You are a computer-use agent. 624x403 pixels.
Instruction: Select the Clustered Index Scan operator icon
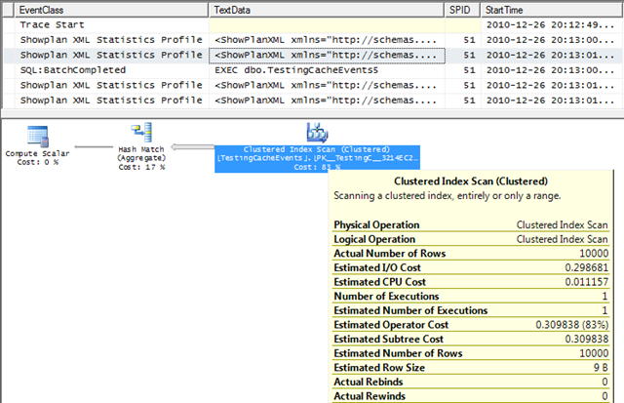317,132
